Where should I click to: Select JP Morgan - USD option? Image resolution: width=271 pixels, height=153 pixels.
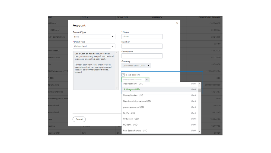[160, 90]
